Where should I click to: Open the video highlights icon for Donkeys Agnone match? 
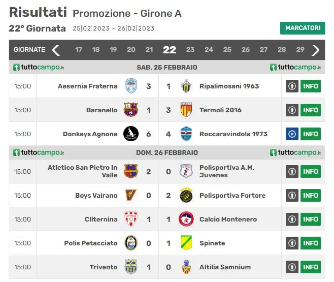[x=292, y=134]
